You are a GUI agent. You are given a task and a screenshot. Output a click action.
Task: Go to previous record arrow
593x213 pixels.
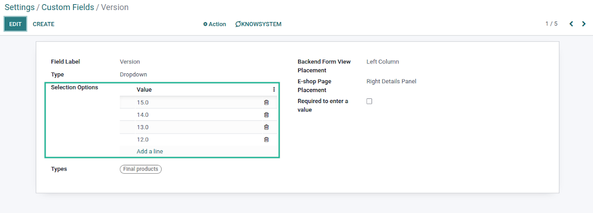pos(571,24)
